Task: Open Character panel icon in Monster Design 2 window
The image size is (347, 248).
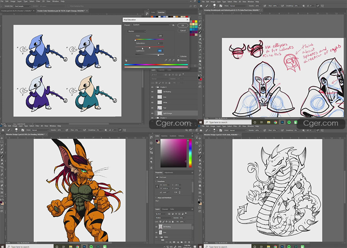Action: (x=151, y=158)
